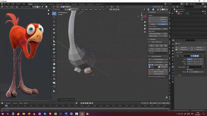The image size is (207, 116).
Task: Click the Rotation & Scale button
Action: pos(158,74)
